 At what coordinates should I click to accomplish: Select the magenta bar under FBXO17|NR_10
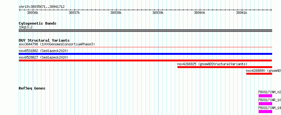pyautogui.click(x=265, y=104)
